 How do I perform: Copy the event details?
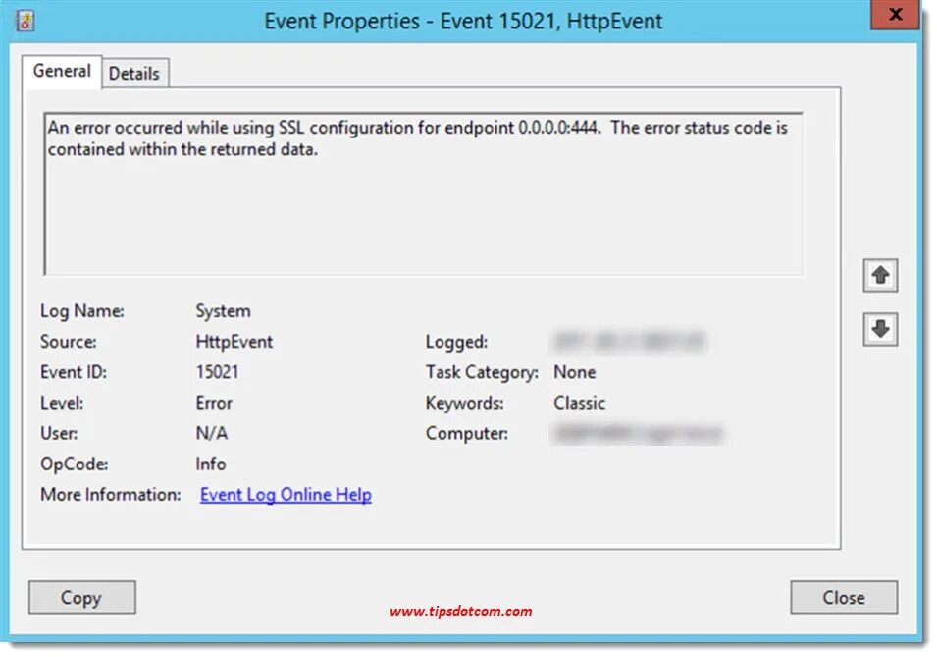[81, 597]
